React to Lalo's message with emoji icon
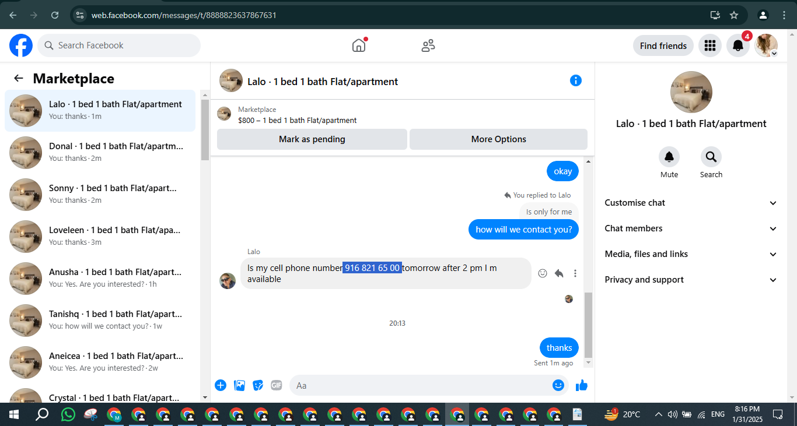Screen dimensions: 797x426 coord(543,273)
